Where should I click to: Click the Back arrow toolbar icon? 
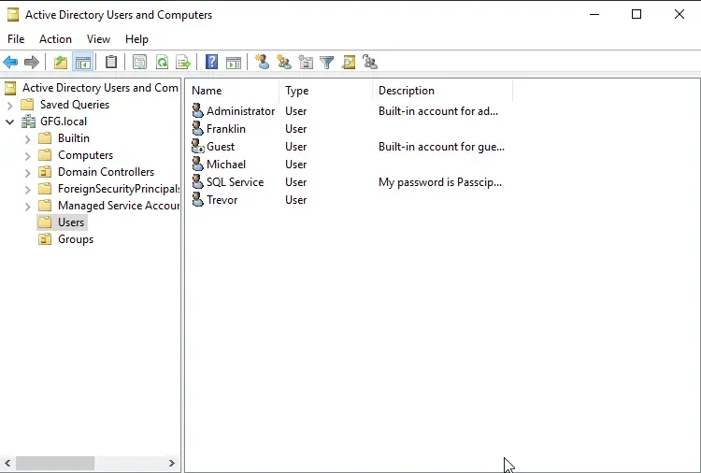[x=10, y=62]
